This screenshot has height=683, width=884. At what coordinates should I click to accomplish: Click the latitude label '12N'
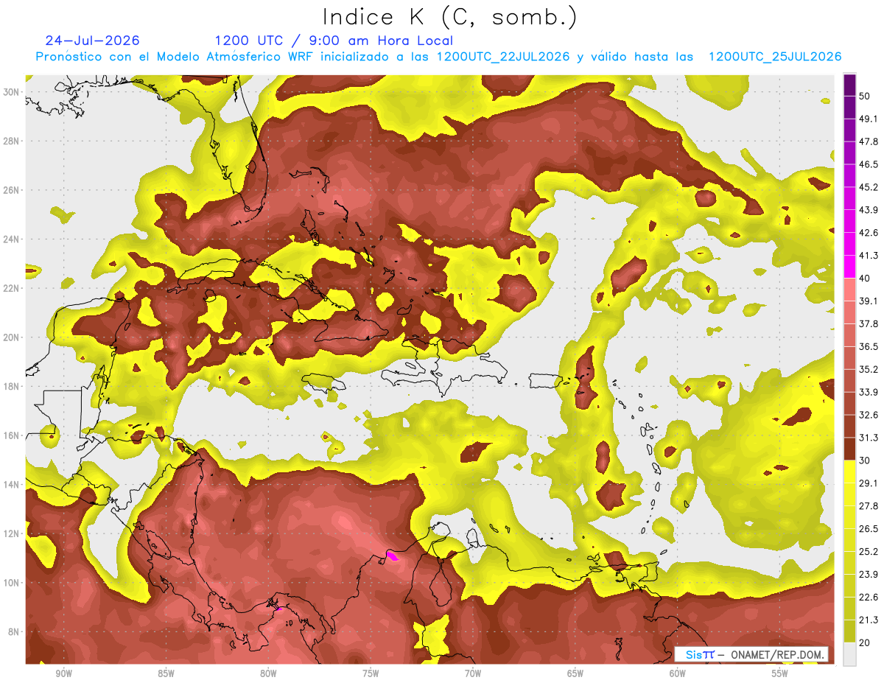tap(11, 533)
